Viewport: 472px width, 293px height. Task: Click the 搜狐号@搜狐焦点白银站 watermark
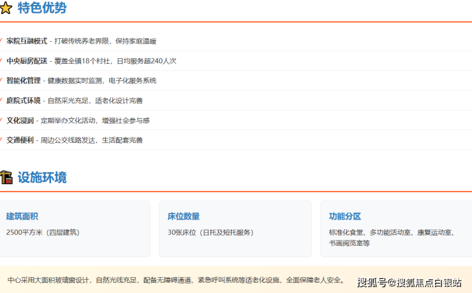point(409,282)
